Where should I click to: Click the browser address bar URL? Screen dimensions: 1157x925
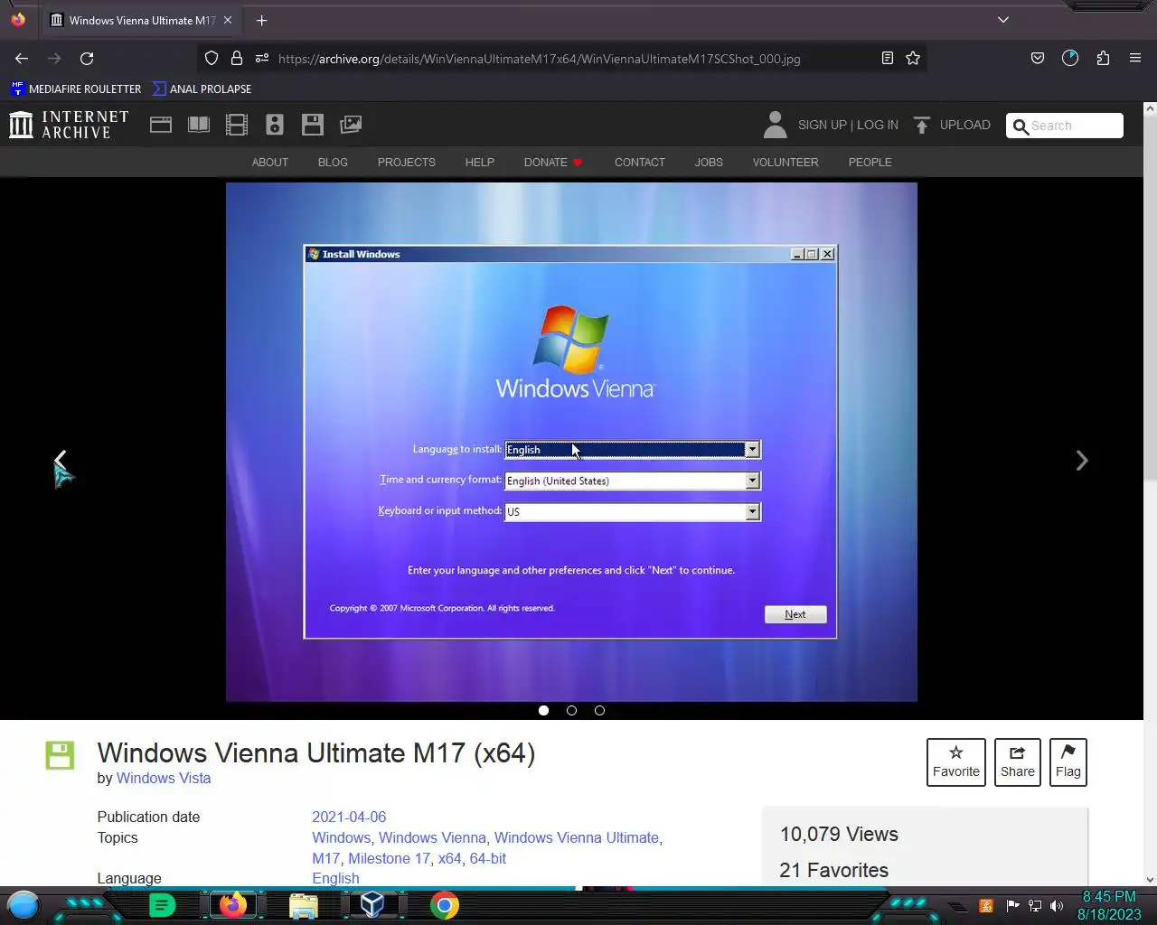(539, 59)
